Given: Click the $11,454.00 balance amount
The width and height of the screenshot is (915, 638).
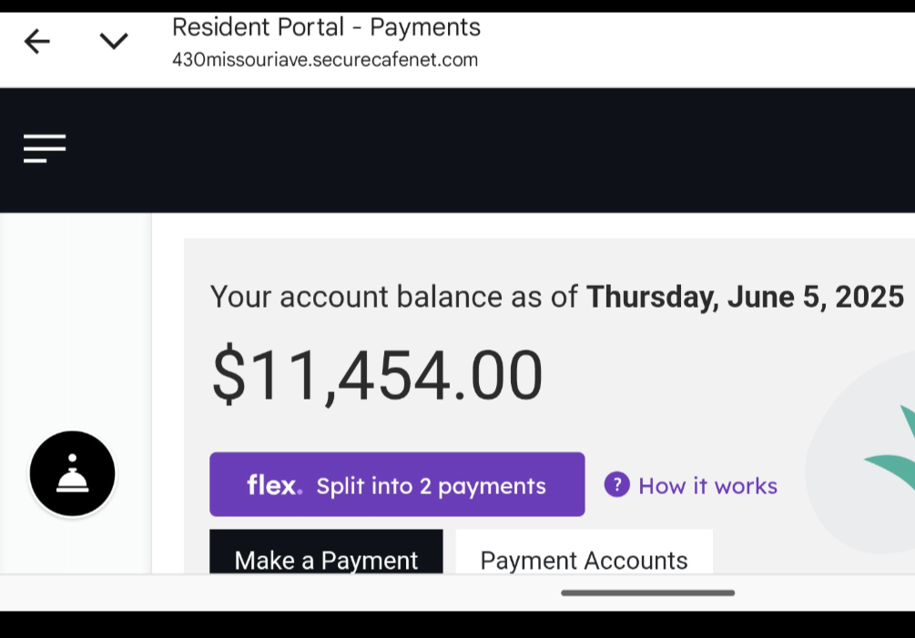Looking at the screenshot, I should coord(377,377).
